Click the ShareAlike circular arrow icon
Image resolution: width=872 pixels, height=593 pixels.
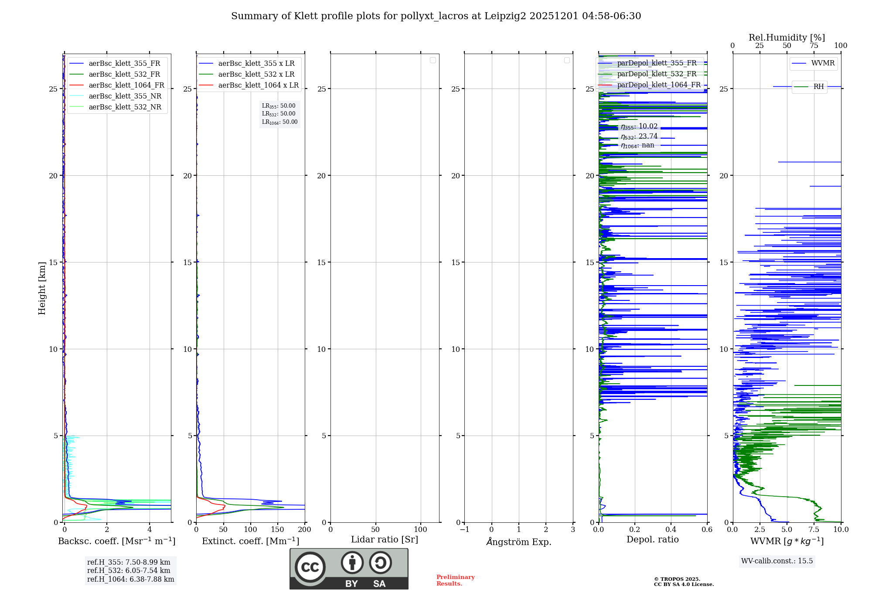coord(380,562)
